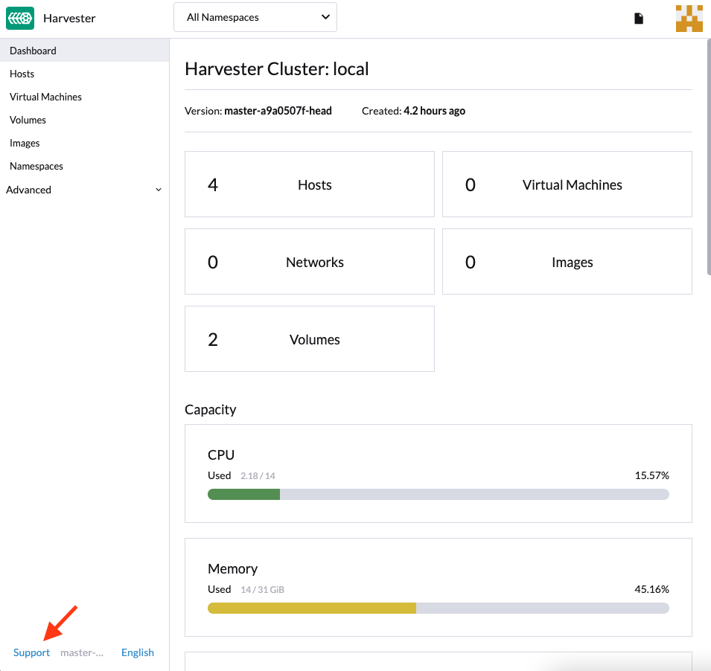Image resolution: width=711 pixels, height=671 pixels.
Task: Navigate to Dashboard in the sidebar
Action: [32, 51]
